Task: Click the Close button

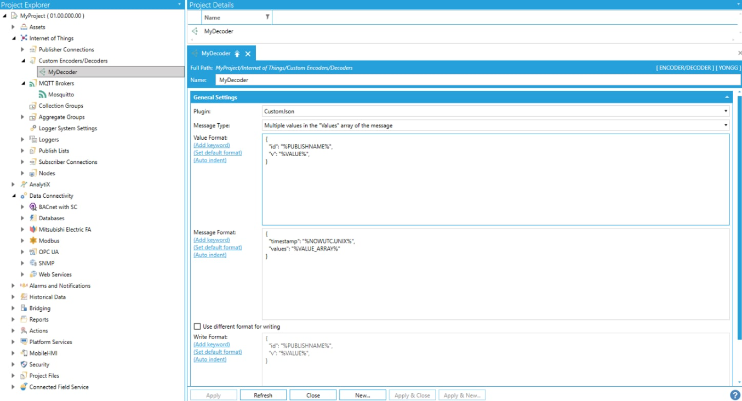Action: [313, 395]
